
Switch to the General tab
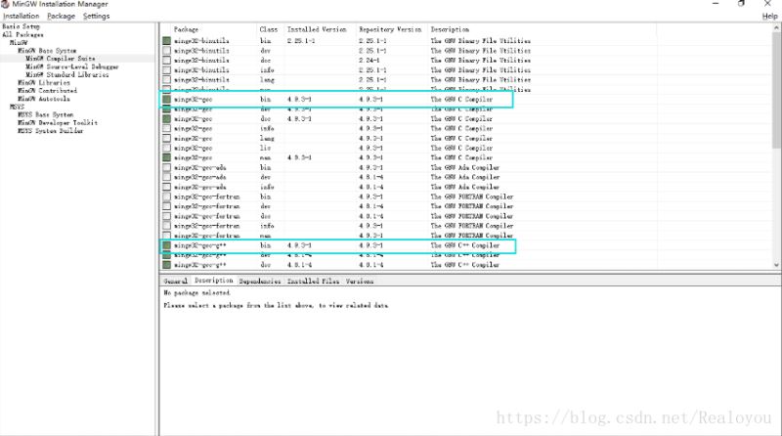[176, 281]
